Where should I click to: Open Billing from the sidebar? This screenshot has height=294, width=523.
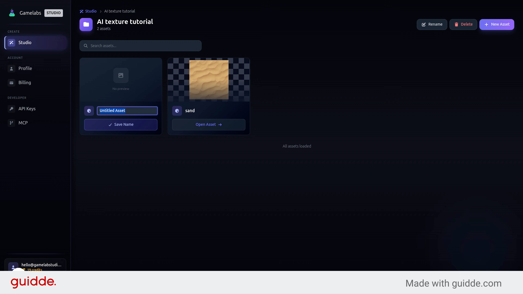coord(36,83)
